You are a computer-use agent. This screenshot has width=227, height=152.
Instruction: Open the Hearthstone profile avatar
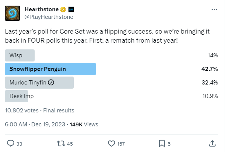pyautogui.click(x=12, y=13)
